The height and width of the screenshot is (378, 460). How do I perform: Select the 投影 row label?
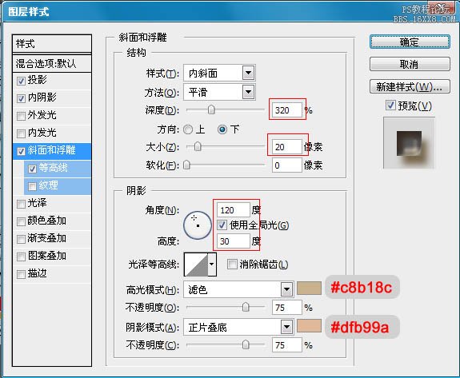point(37,80)
